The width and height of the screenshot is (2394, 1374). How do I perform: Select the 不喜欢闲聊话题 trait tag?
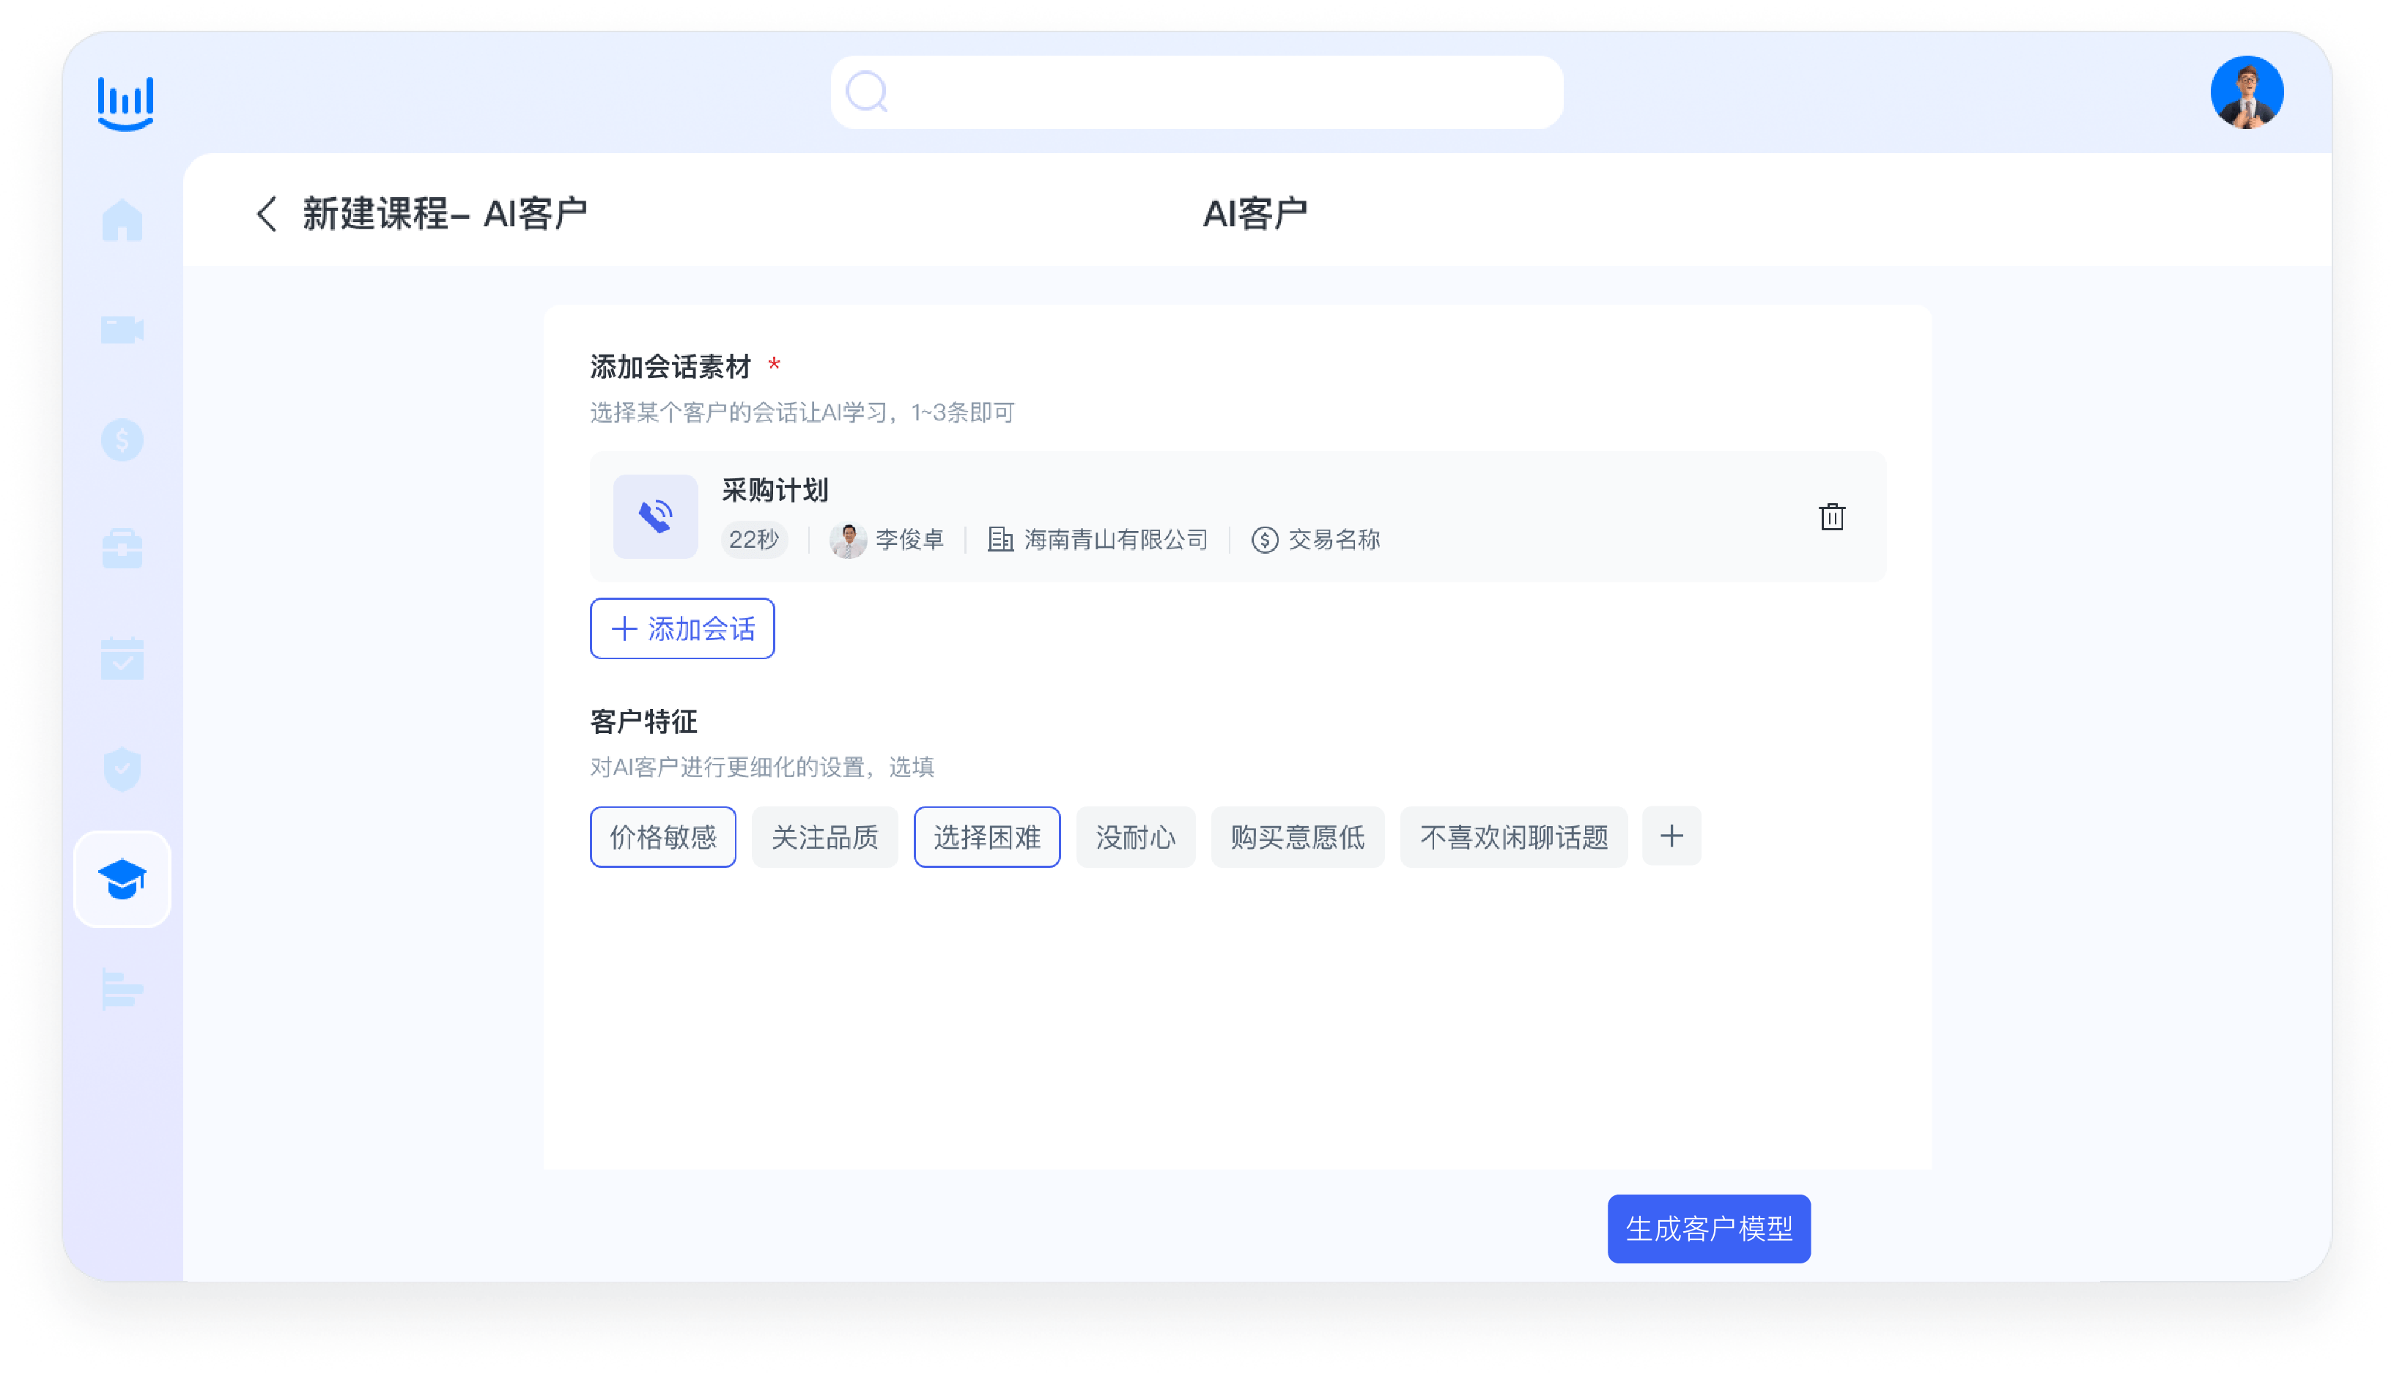click(x=1513, y=837)
